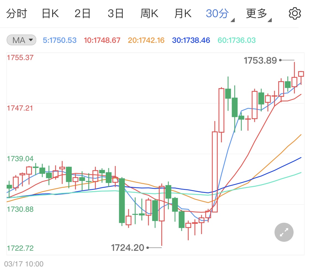
Task: Click the MA30 value 30:1738.46
Action: pos(191,40)
